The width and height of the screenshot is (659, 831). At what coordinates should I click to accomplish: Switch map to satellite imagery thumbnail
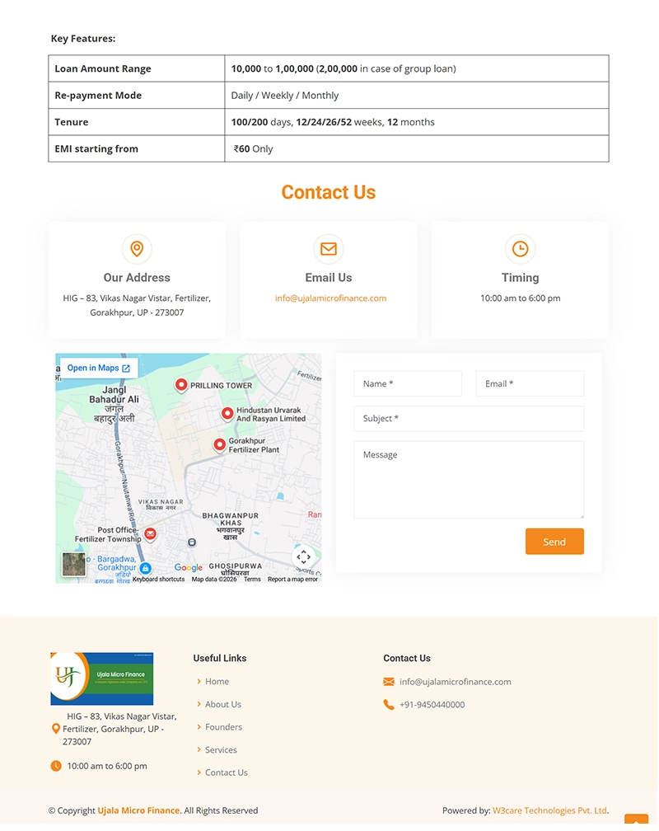pyautogui.click(x=73, y=565)
